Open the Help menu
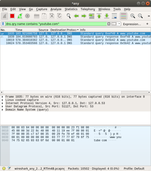This screenshot has height=171, width=151. [x=127, y=9]
